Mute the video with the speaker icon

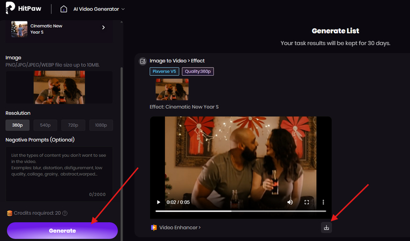click(x=290, y=202)
